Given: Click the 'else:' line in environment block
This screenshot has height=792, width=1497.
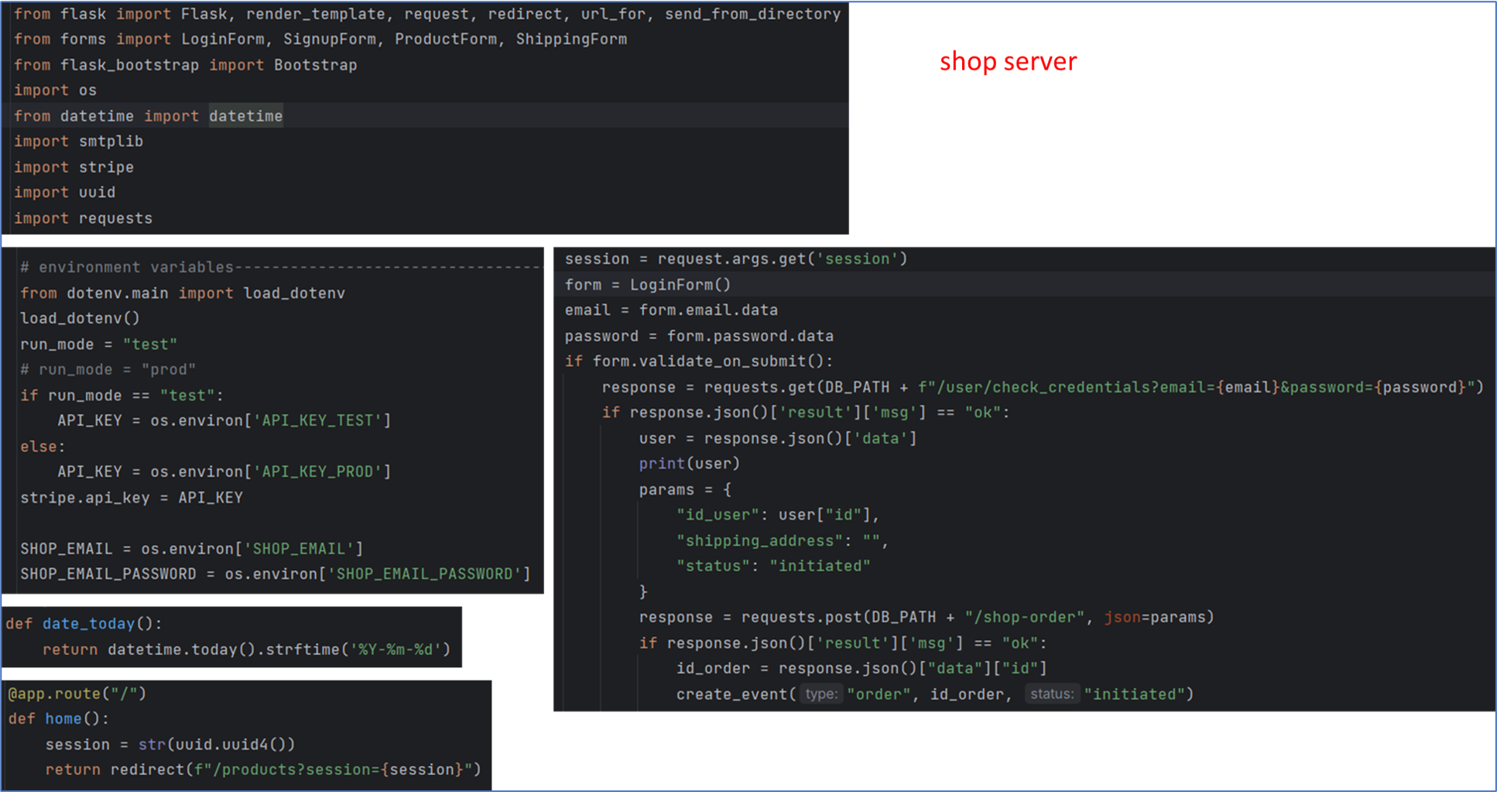Looking at the screenshot, I should pyautogui.click(x=43, y=447).
